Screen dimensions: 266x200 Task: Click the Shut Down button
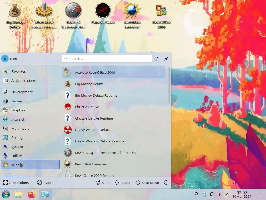(x=148, y=183)
